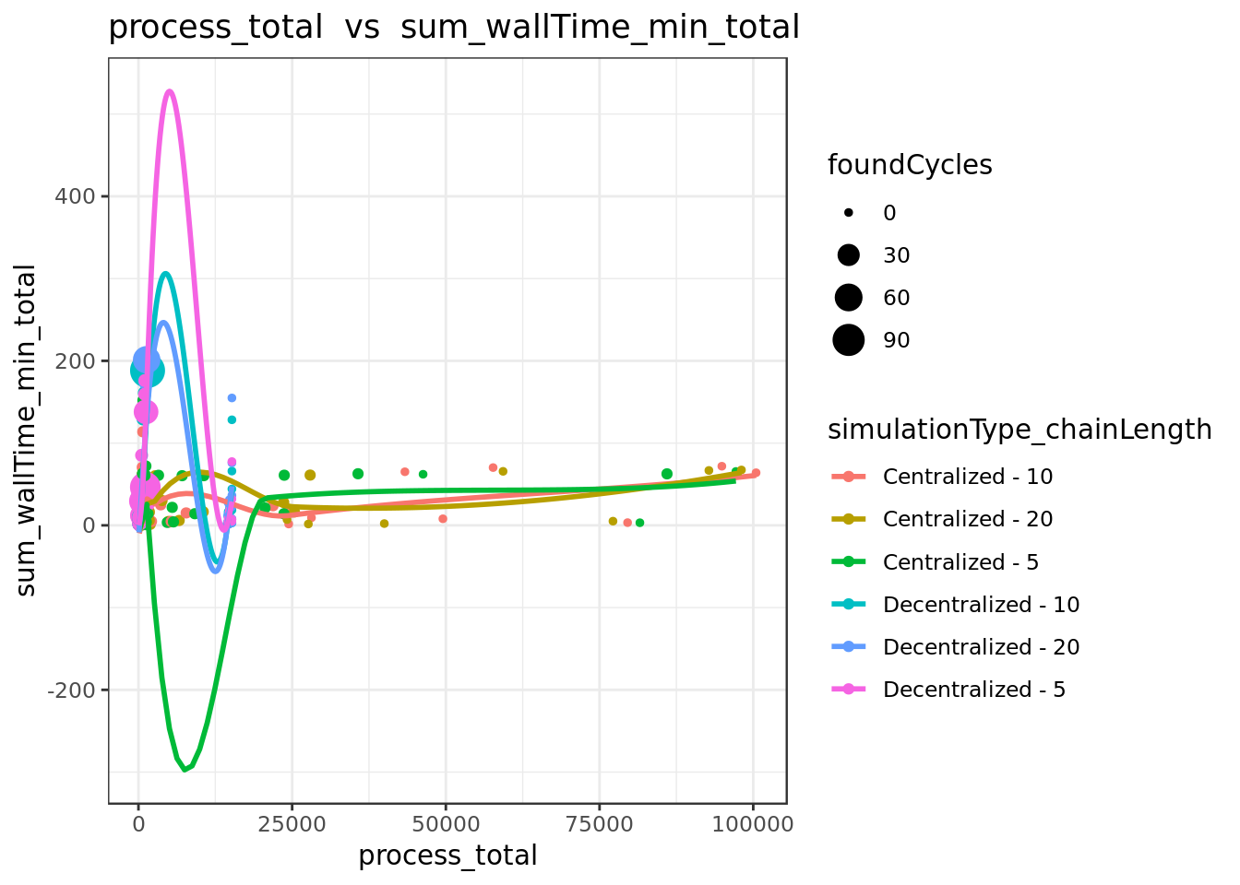The image size is (1240, 885).
Task: Click the green data point at x 86000
Action: [667, 474]
